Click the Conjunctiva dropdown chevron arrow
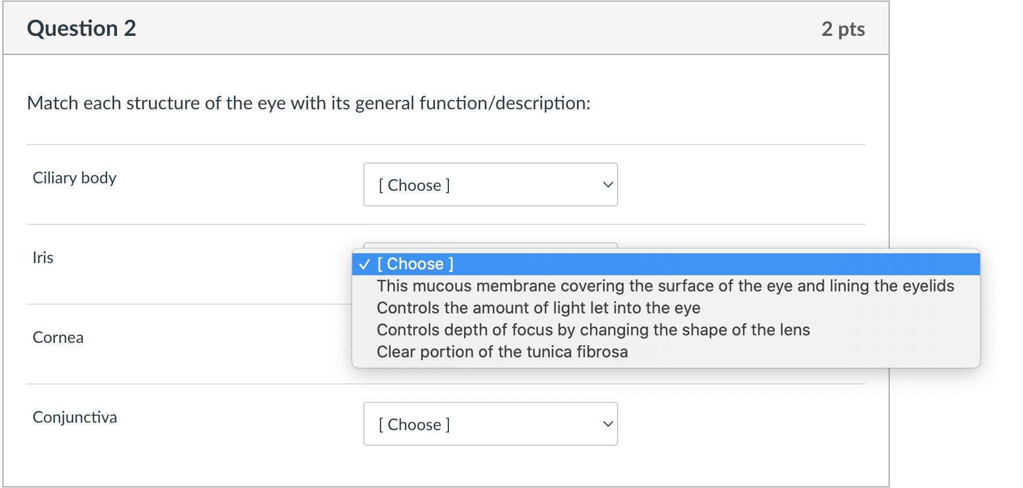 [608, 424]
